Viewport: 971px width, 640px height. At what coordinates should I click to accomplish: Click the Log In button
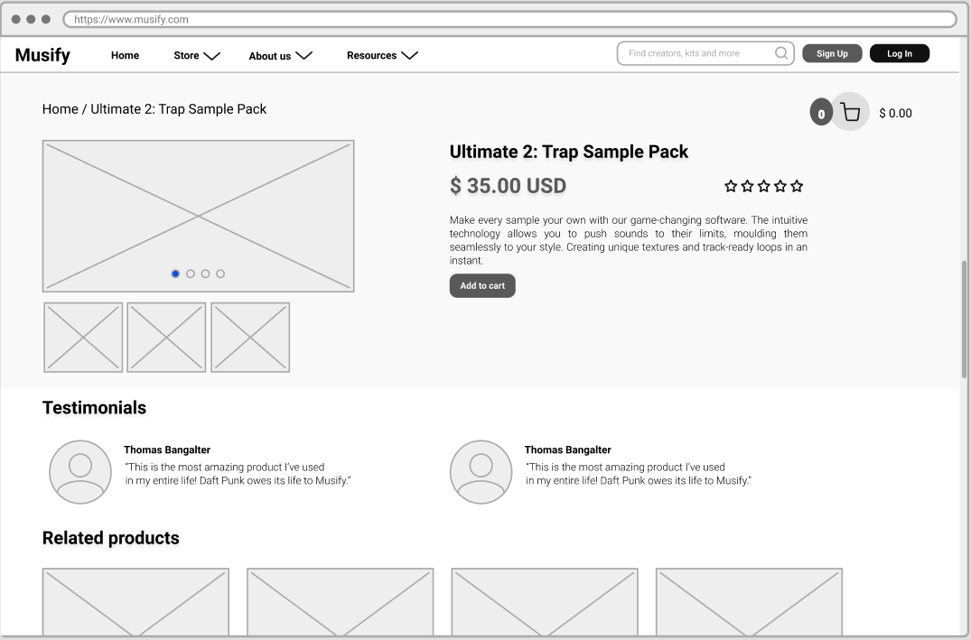(x=899, y=53)
